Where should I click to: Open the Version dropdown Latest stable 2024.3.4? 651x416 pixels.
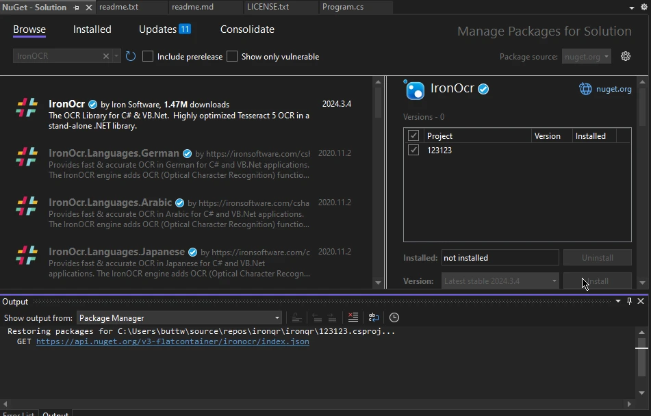500,281
